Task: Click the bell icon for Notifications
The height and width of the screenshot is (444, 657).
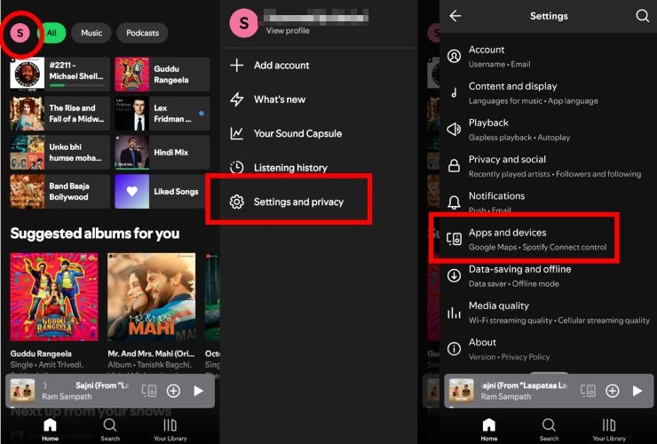Action: coord(455,202)
